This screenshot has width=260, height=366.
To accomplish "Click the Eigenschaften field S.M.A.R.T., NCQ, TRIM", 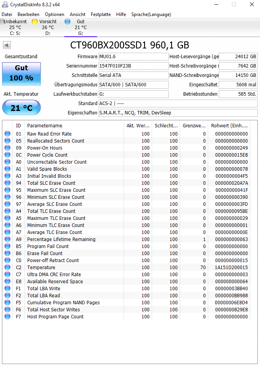I will point(178,113).
